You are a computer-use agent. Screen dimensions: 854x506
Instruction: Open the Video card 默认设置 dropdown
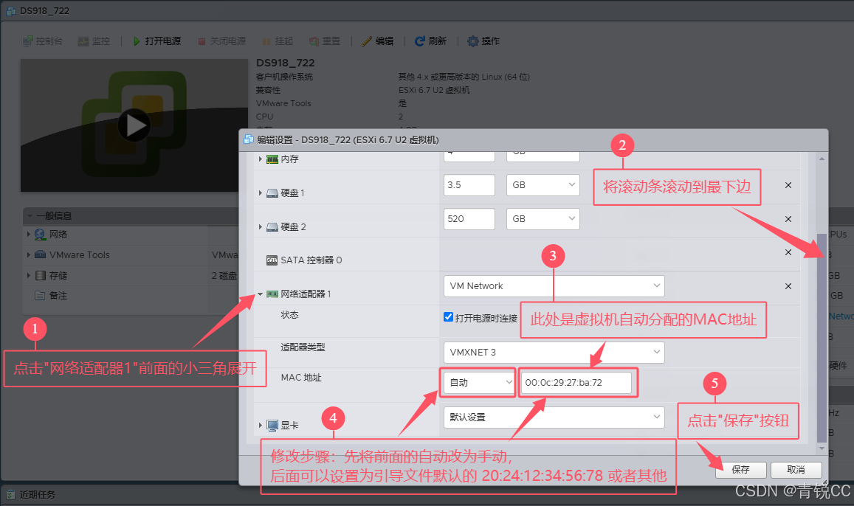[554, 417]
